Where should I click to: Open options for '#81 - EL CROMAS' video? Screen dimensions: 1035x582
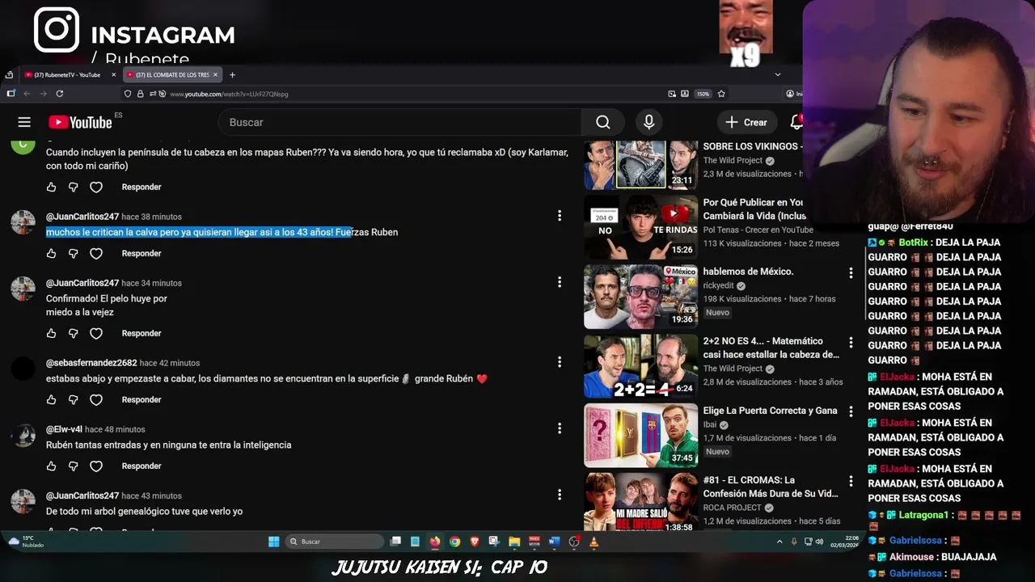pos(851,481)
